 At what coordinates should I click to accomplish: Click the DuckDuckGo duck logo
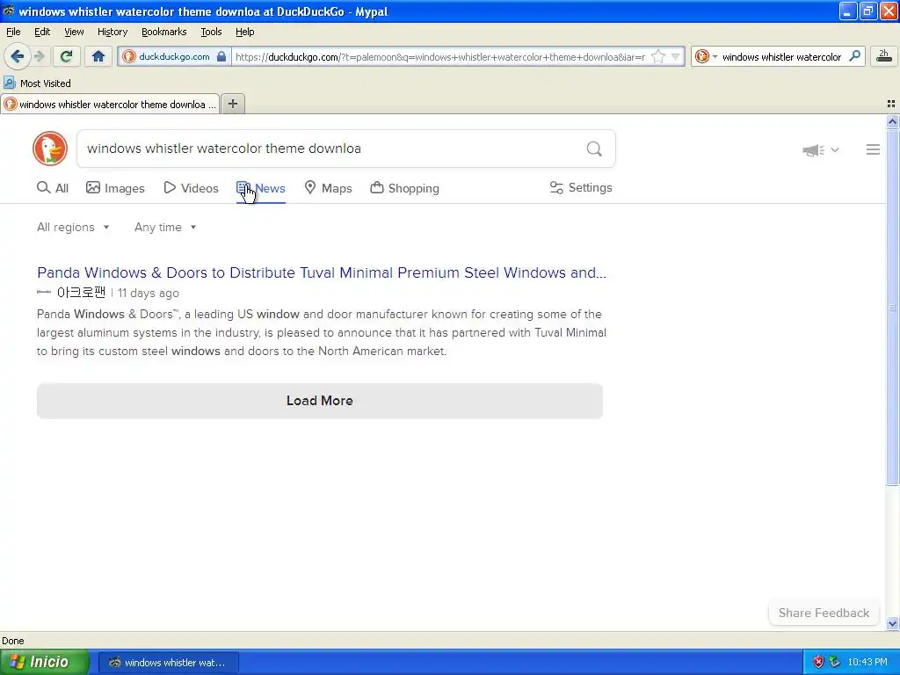tap(50, 149)
